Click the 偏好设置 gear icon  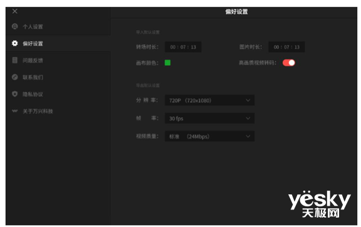point(15,43)
